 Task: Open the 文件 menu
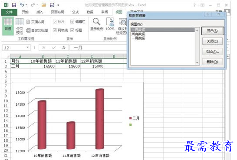coord(9,12)
